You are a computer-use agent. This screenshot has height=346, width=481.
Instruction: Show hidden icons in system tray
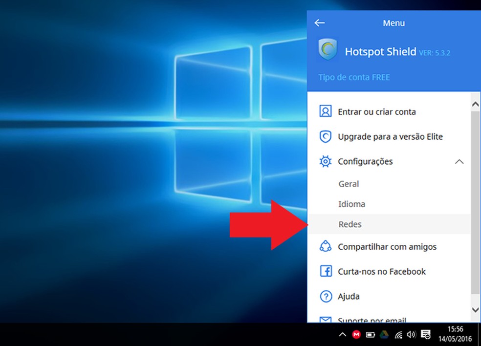343,335
